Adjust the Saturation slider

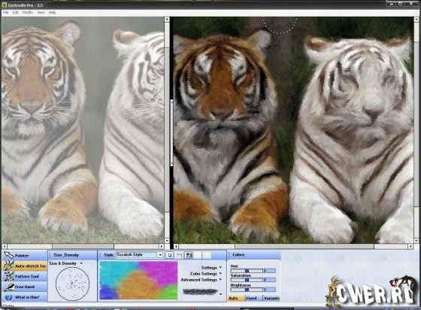247,280
